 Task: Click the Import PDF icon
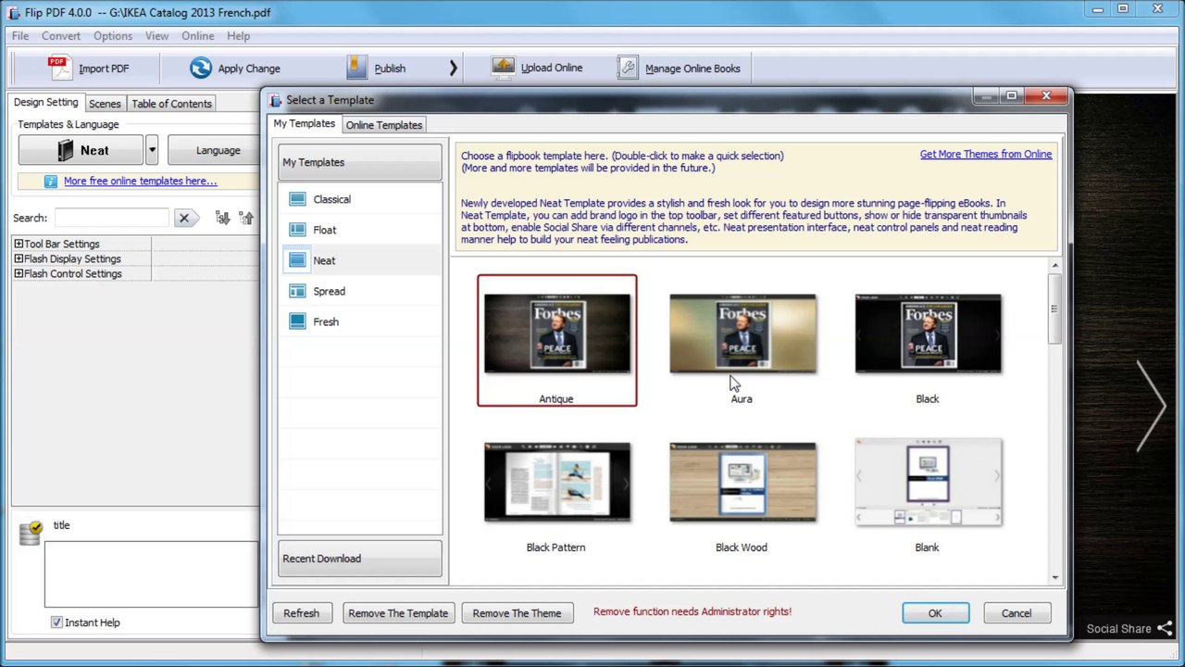click(x=59, y=68)
